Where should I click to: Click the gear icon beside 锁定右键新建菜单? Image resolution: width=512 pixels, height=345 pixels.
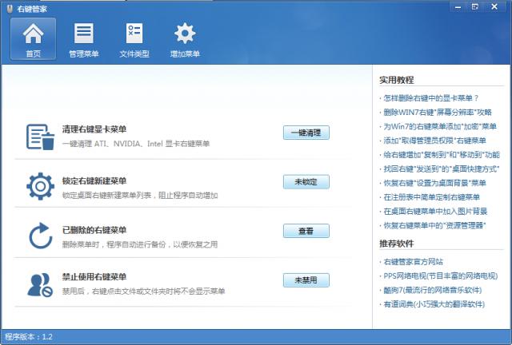(40, 186)
